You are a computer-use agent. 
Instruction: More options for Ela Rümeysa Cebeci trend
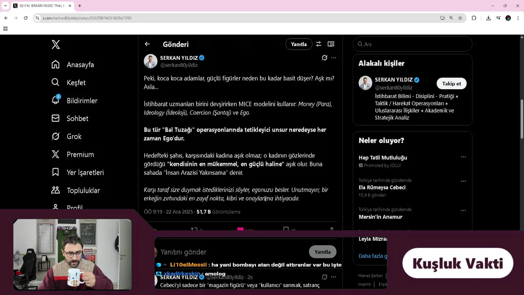[x=463, y=181]
